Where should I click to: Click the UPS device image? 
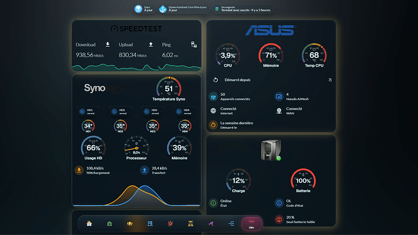(271, 150)
